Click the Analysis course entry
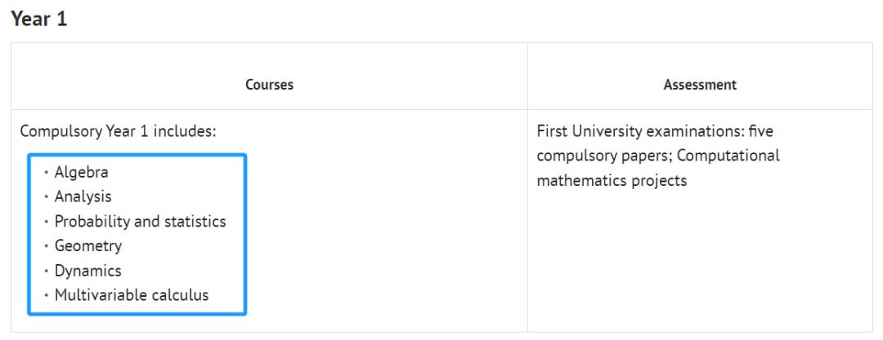 tap(83, 196)
